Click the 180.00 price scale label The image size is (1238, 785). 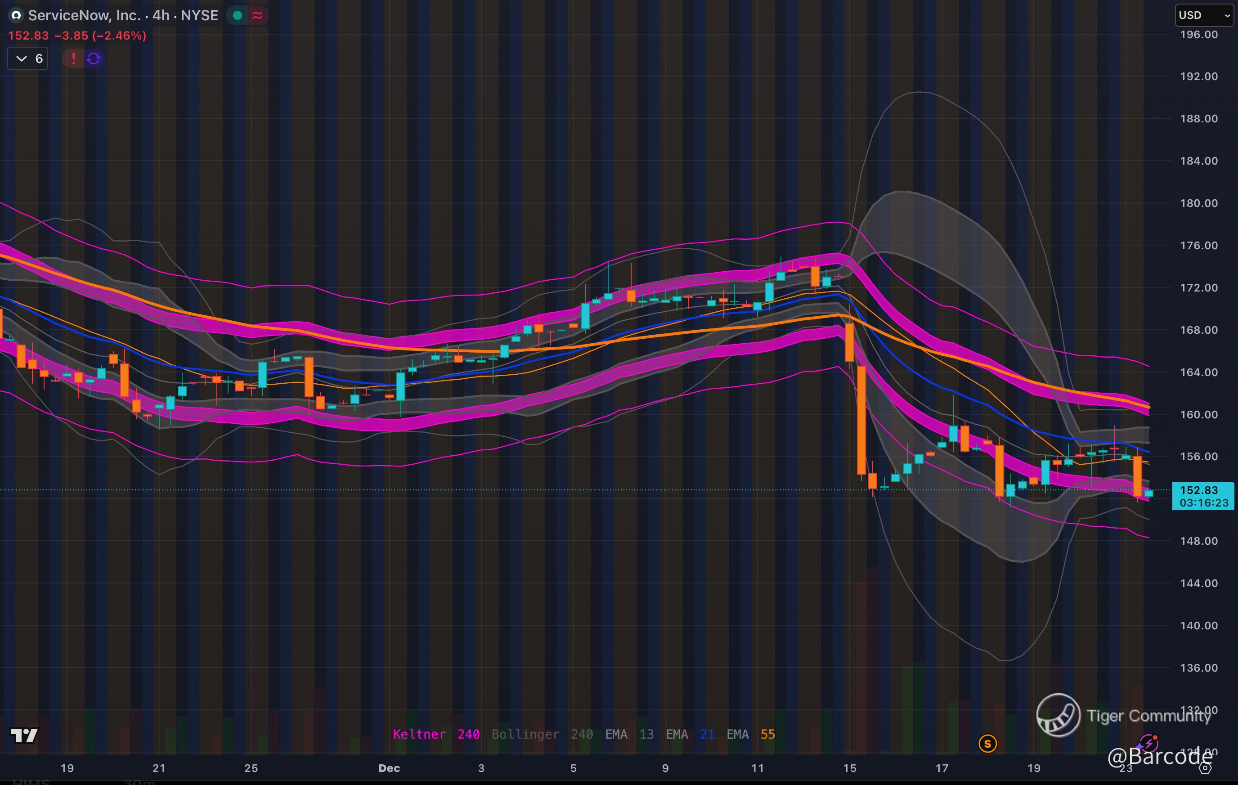click(x=1198, y=203)
